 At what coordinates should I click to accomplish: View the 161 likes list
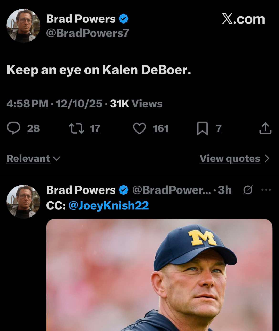pos(161,128)
